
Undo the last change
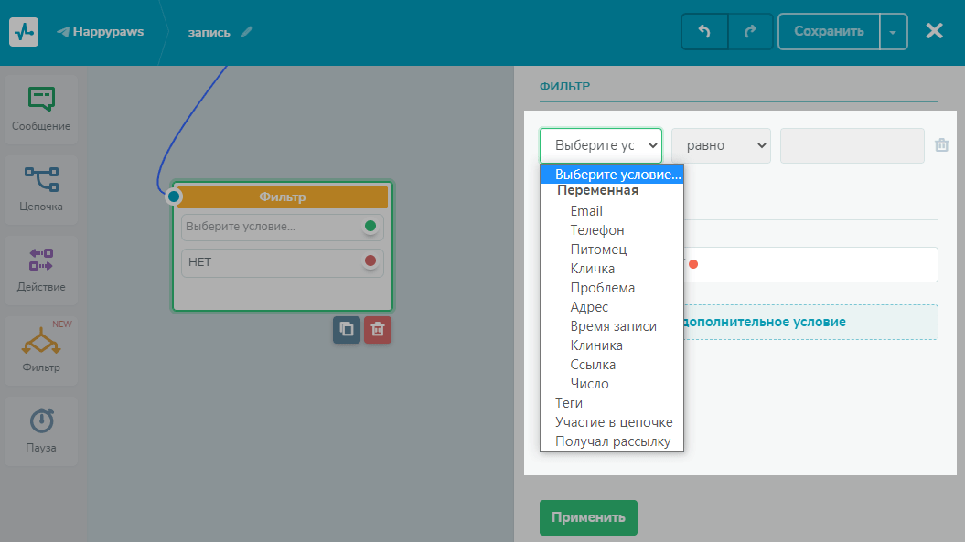click(704, 31)
